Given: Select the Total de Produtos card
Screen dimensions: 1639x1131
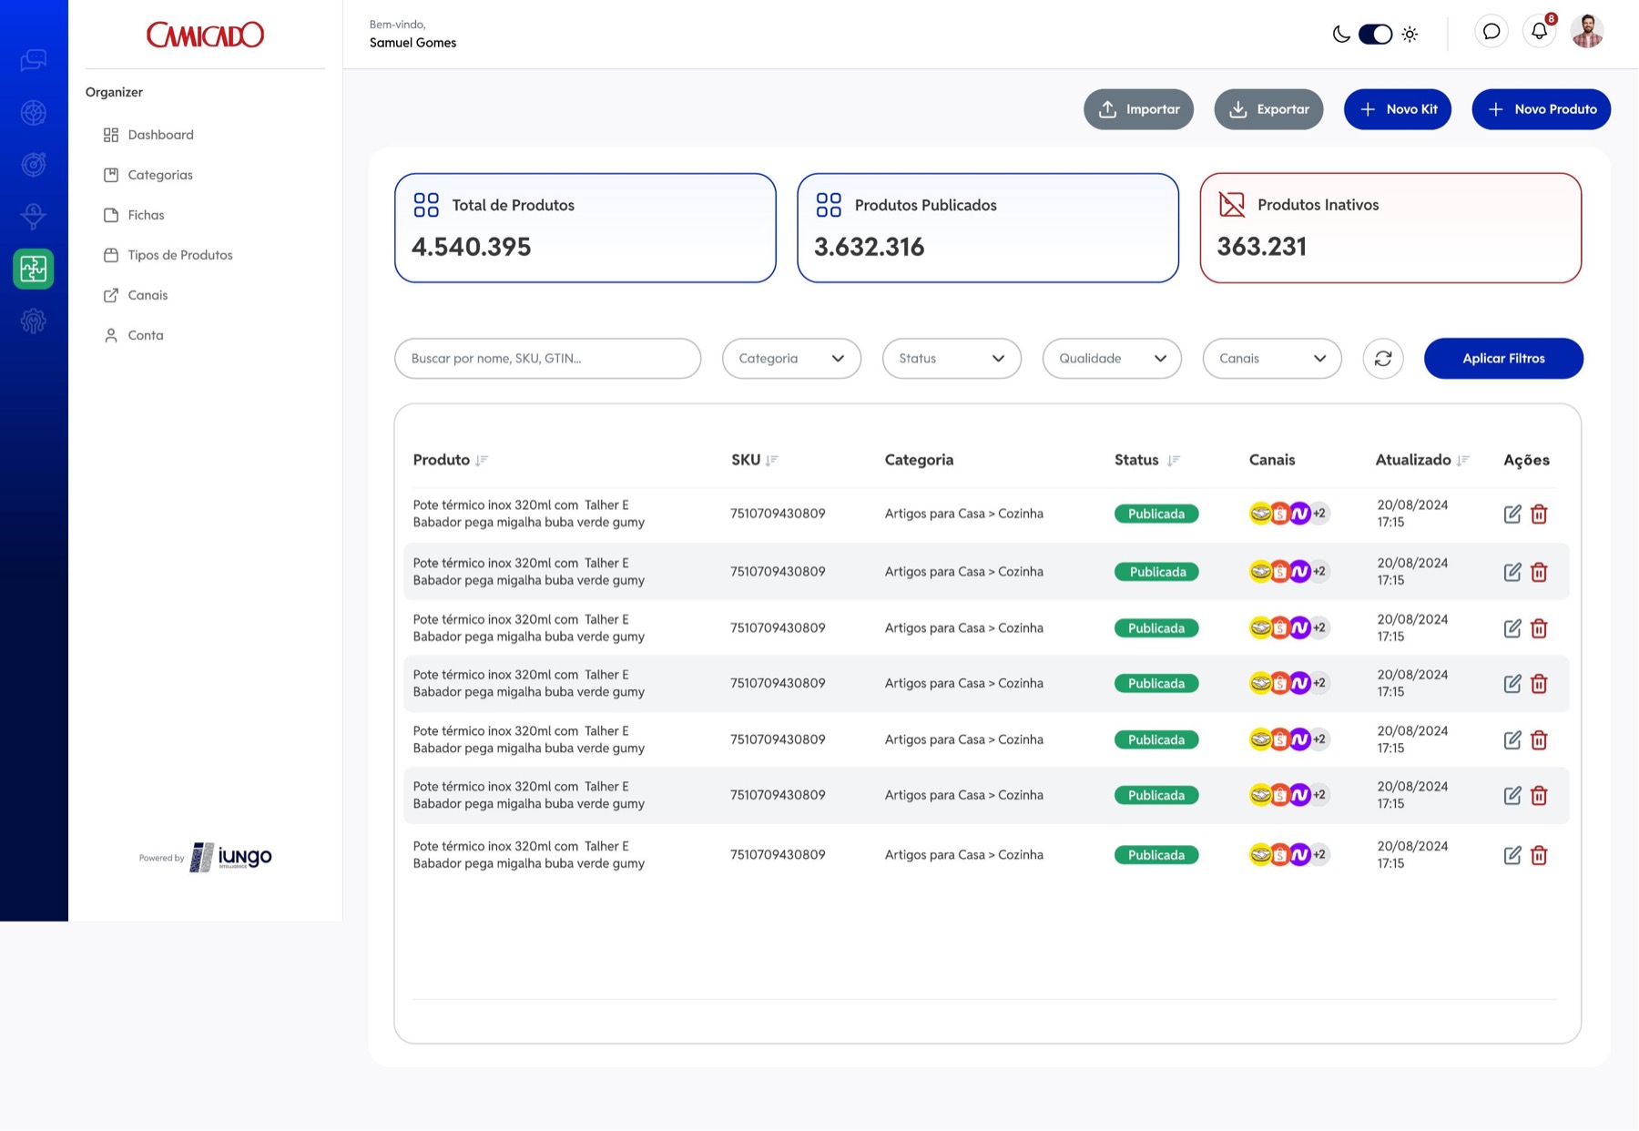Looking at the screenshot, I should [585, 228].
